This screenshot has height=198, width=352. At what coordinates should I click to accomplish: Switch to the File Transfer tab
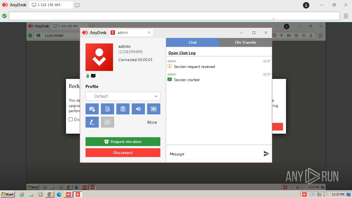(x=246, y=42)
